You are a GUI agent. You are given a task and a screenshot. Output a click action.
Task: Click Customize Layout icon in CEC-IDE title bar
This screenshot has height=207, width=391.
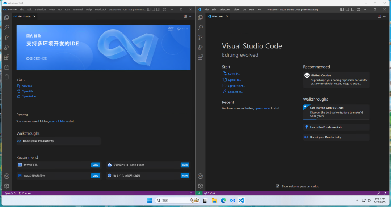[164, 9]
